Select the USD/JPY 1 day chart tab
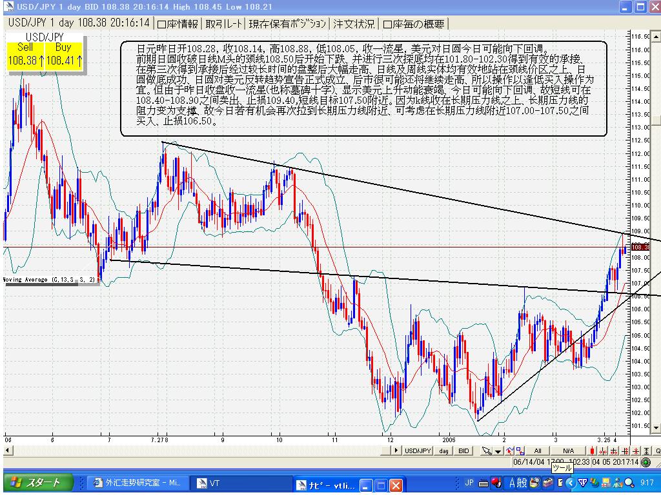The width and height of the screenshot is (661, 495). (x=79, y=23)
